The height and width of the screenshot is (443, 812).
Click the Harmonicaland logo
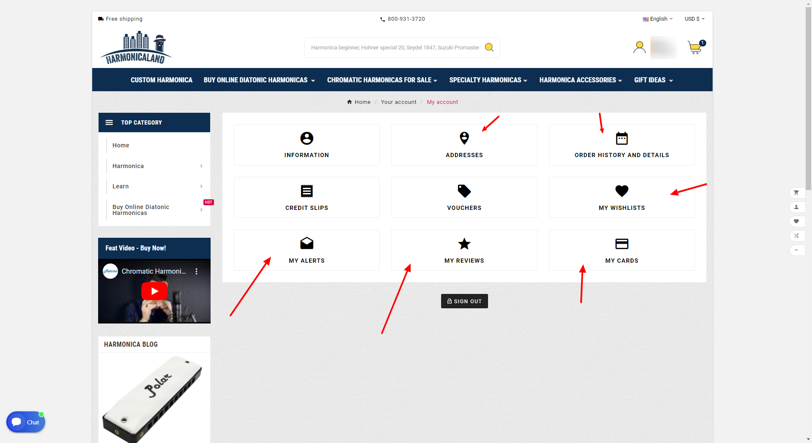136,47
